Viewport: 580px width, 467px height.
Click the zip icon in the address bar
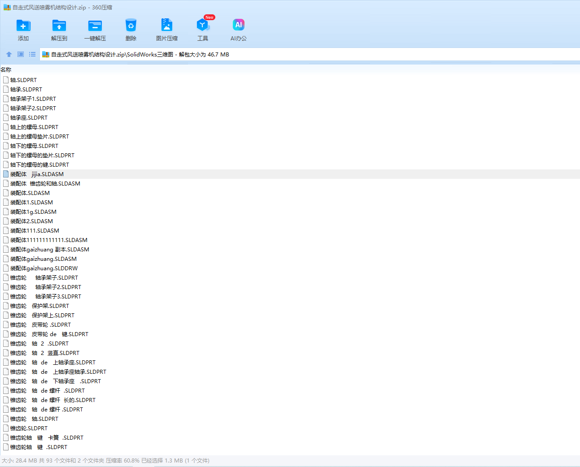[x=45, y=55]
